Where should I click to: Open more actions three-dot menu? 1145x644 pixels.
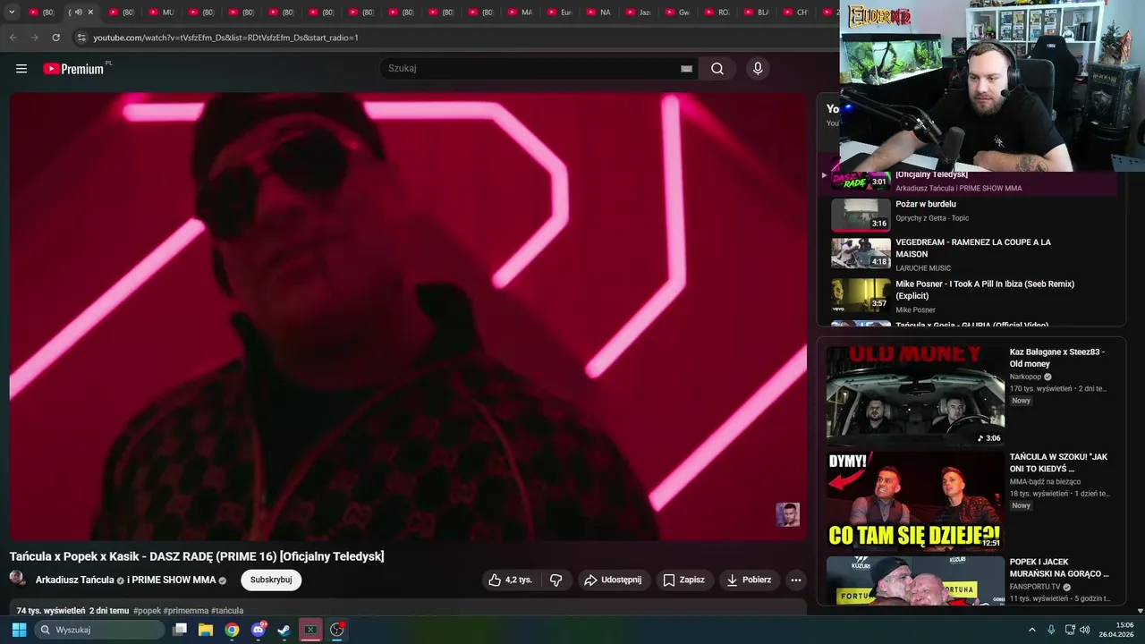click(x=795, y=580)
